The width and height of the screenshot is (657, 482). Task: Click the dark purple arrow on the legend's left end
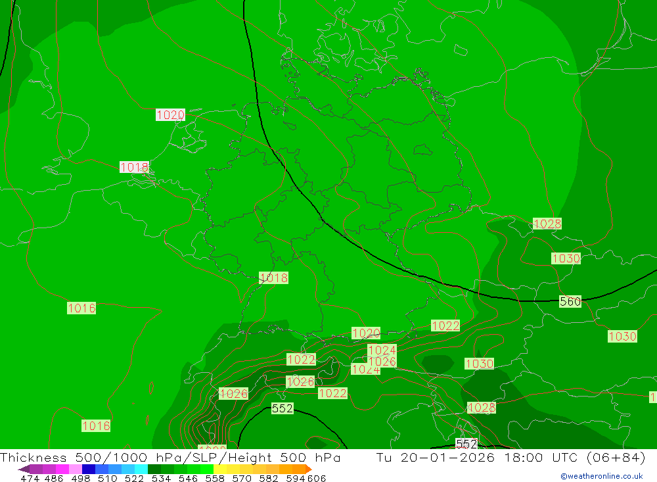click(24, 469)
